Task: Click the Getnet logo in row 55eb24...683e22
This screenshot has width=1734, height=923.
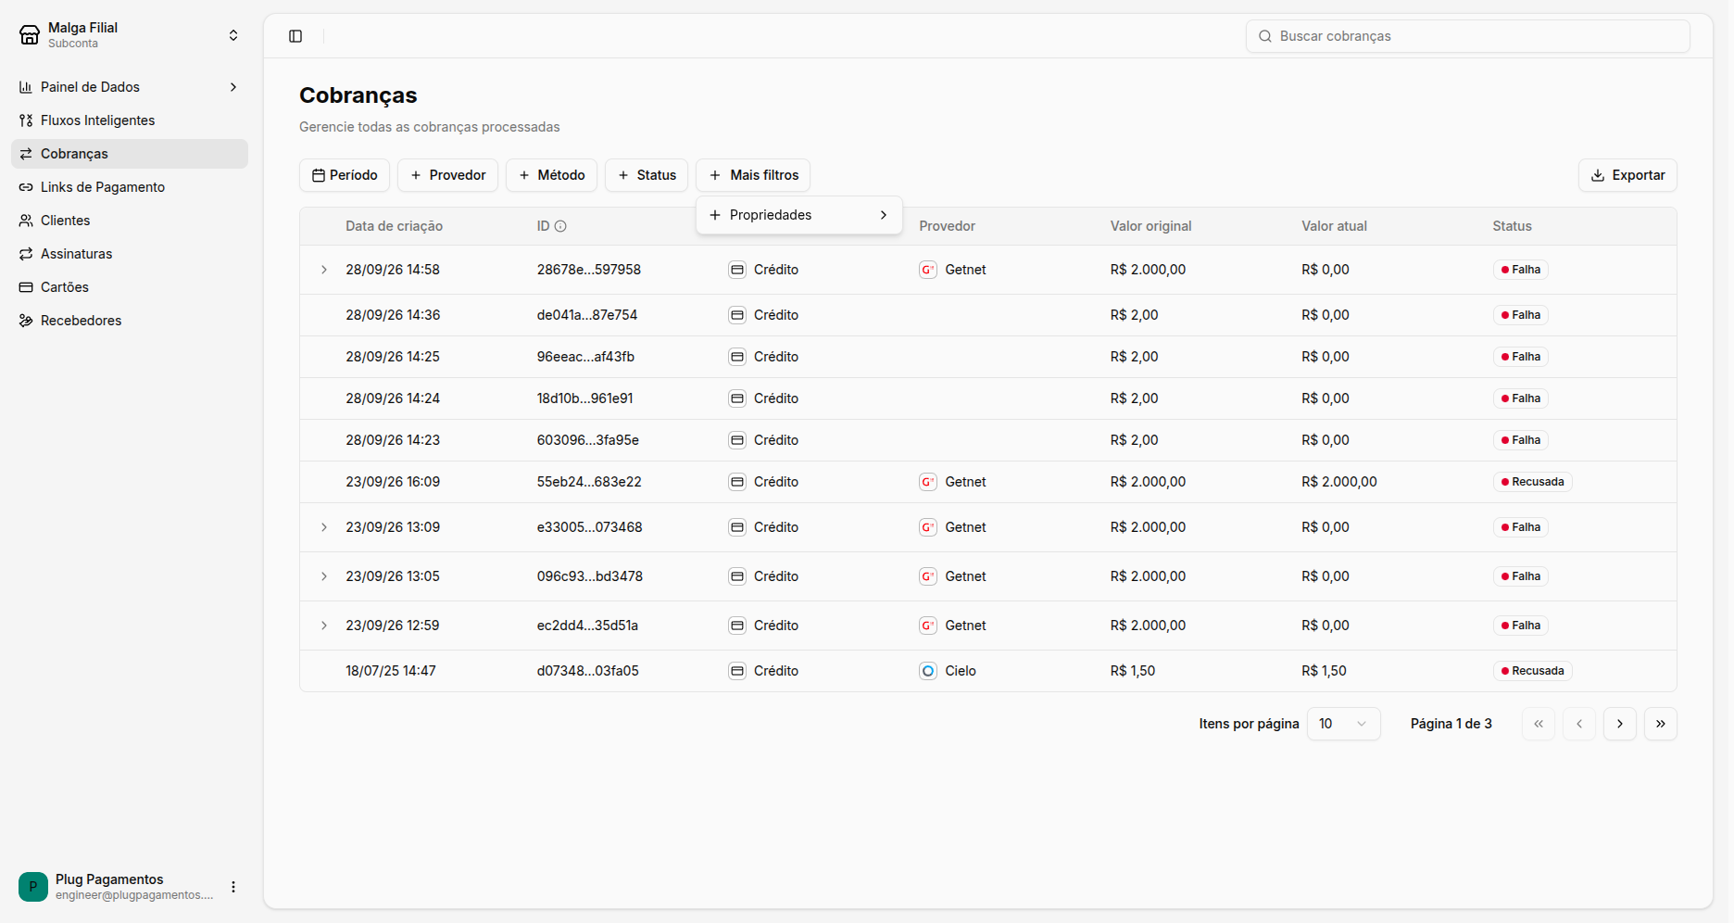Action: coord(927,482)
